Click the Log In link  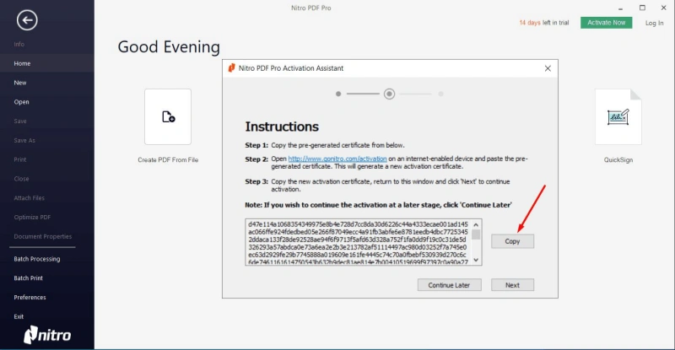pyautogui.click(x=654, y=23)
